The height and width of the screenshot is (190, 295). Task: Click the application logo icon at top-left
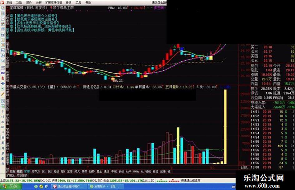2,2
